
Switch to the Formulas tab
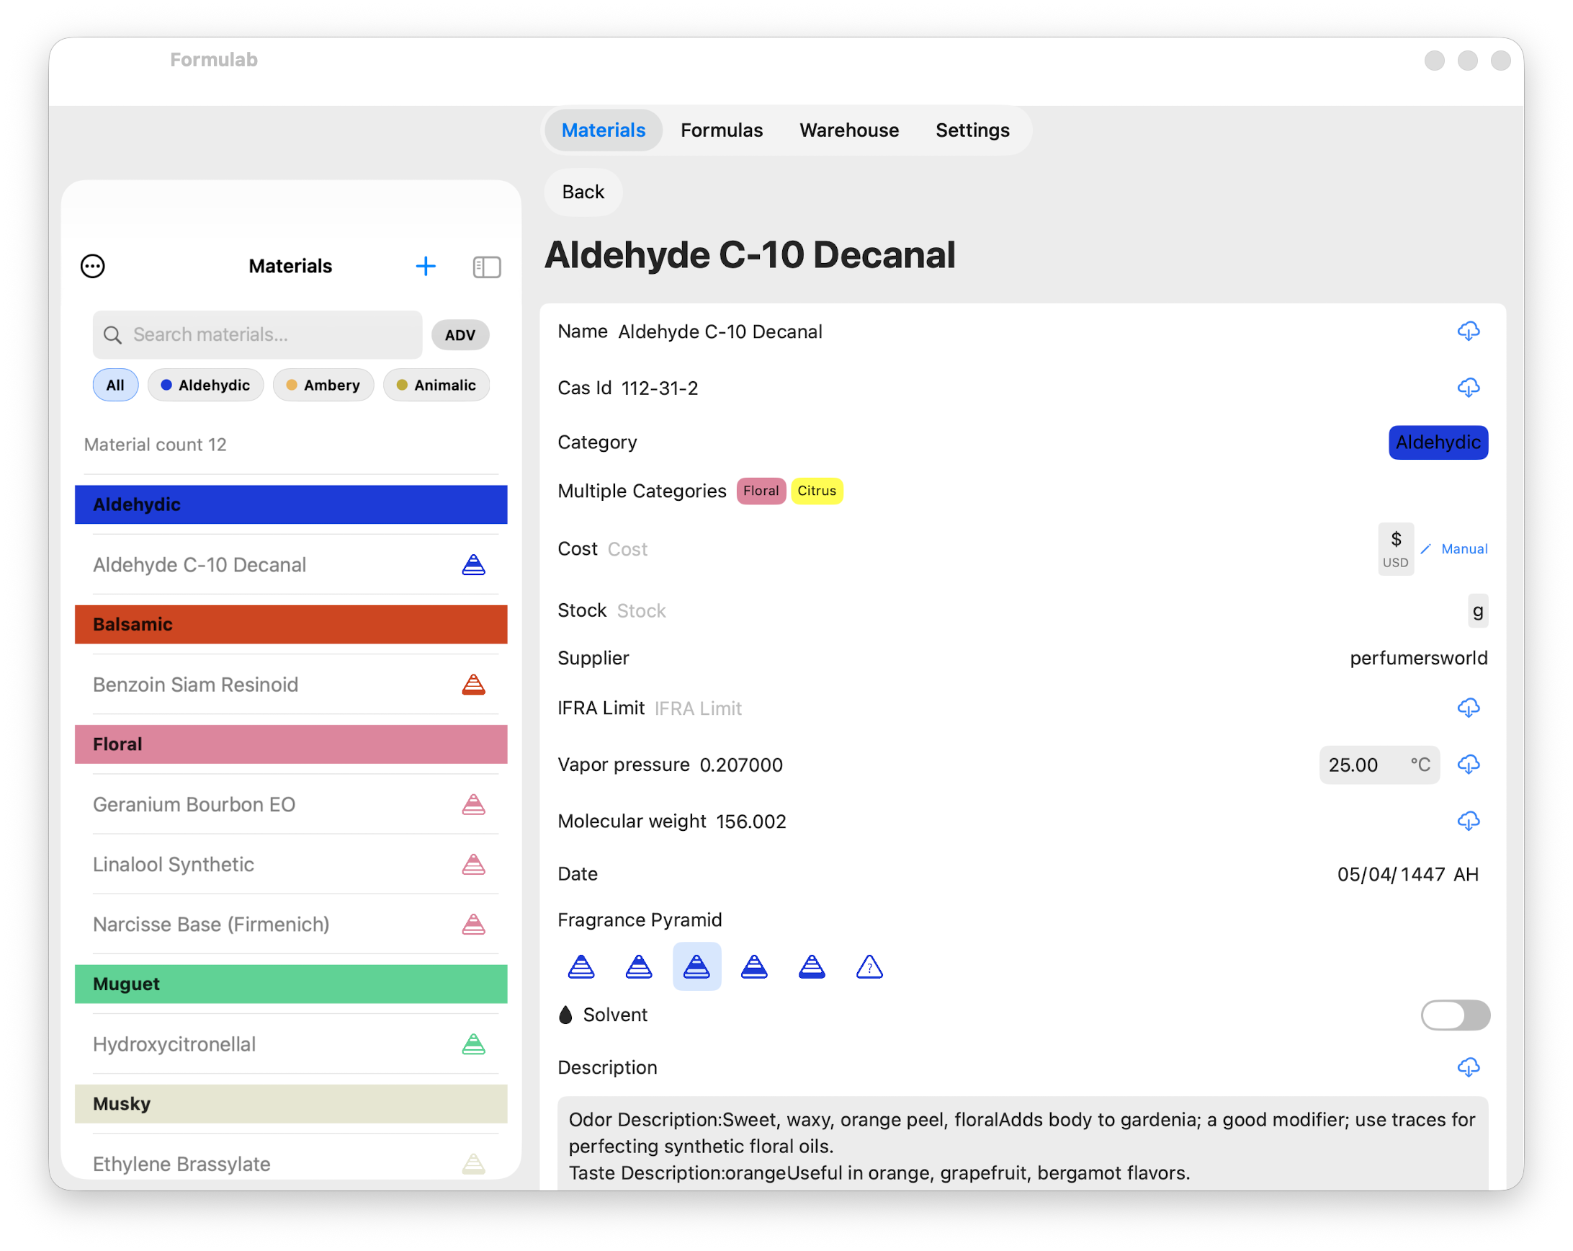[722, 130]
